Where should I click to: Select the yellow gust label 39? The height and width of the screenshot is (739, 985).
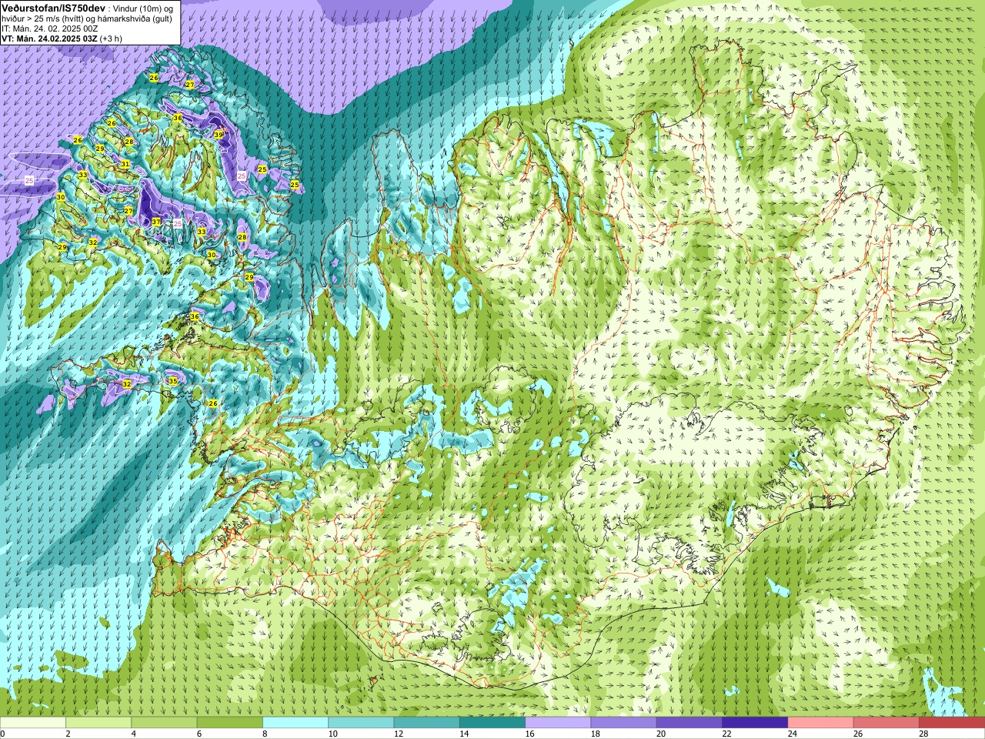pos(219,135)
